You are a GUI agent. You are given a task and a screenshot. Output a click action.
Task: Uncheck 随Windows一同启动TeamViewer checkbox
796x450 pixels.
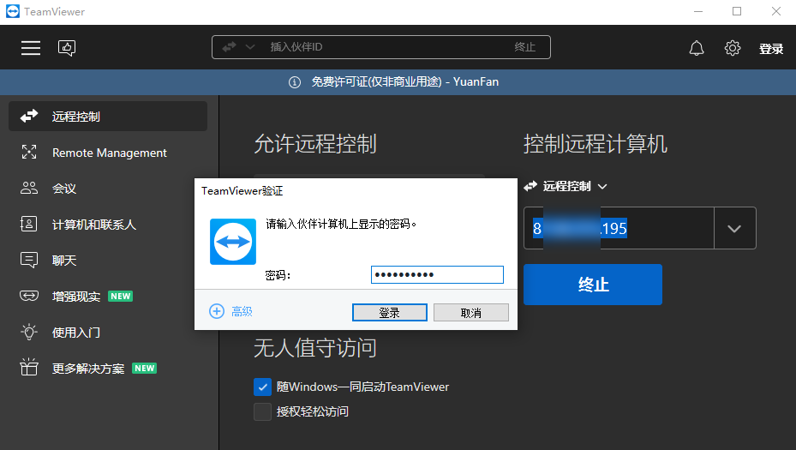[x=262, y=387]
